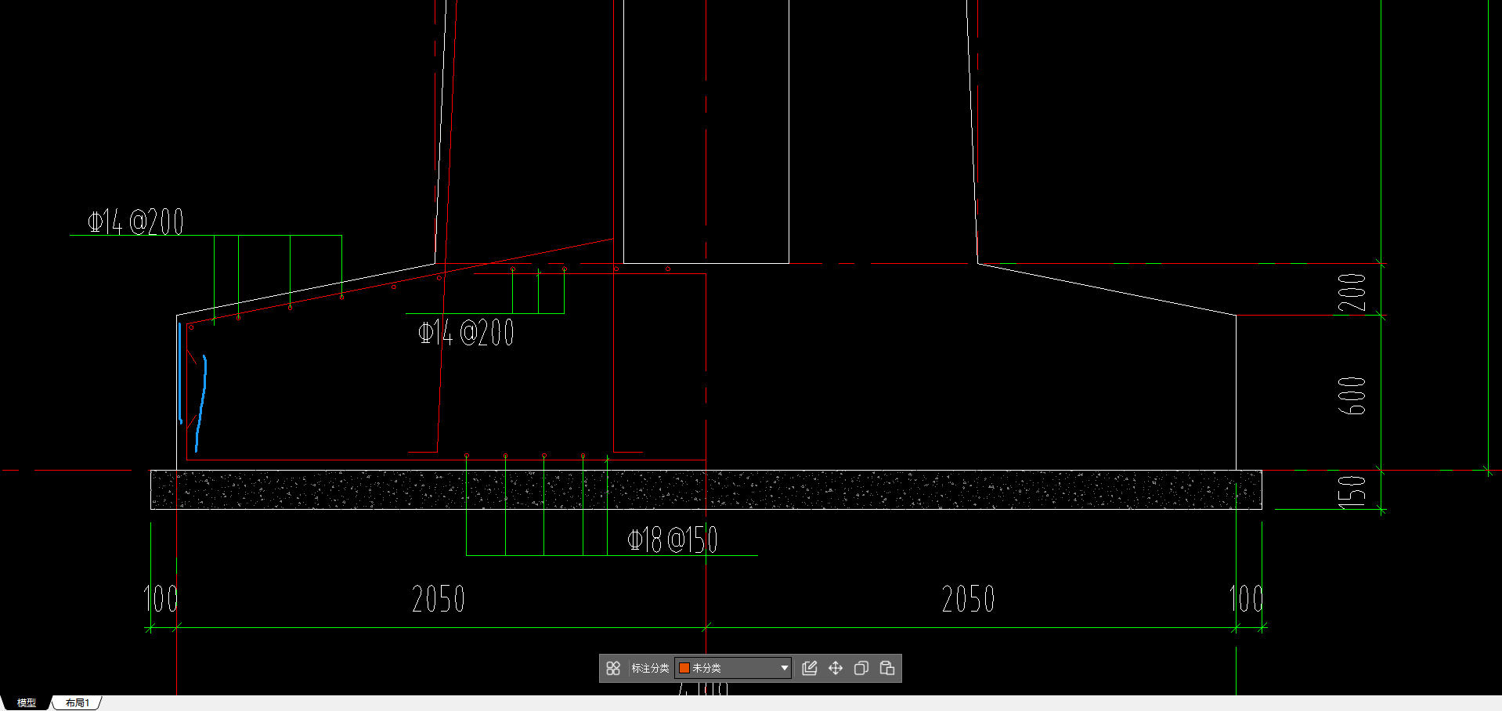Viewport: 1502px width, 711px height.
Task: Select the 600 vertical dimension text
Action: [1352, 395]
